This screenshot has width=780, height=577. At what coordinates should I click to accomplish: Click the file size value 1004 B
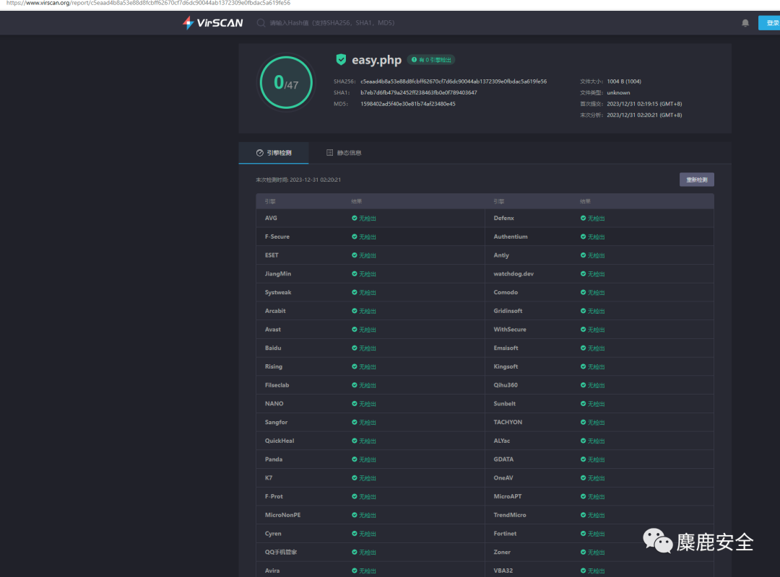[x=624, y=82]
